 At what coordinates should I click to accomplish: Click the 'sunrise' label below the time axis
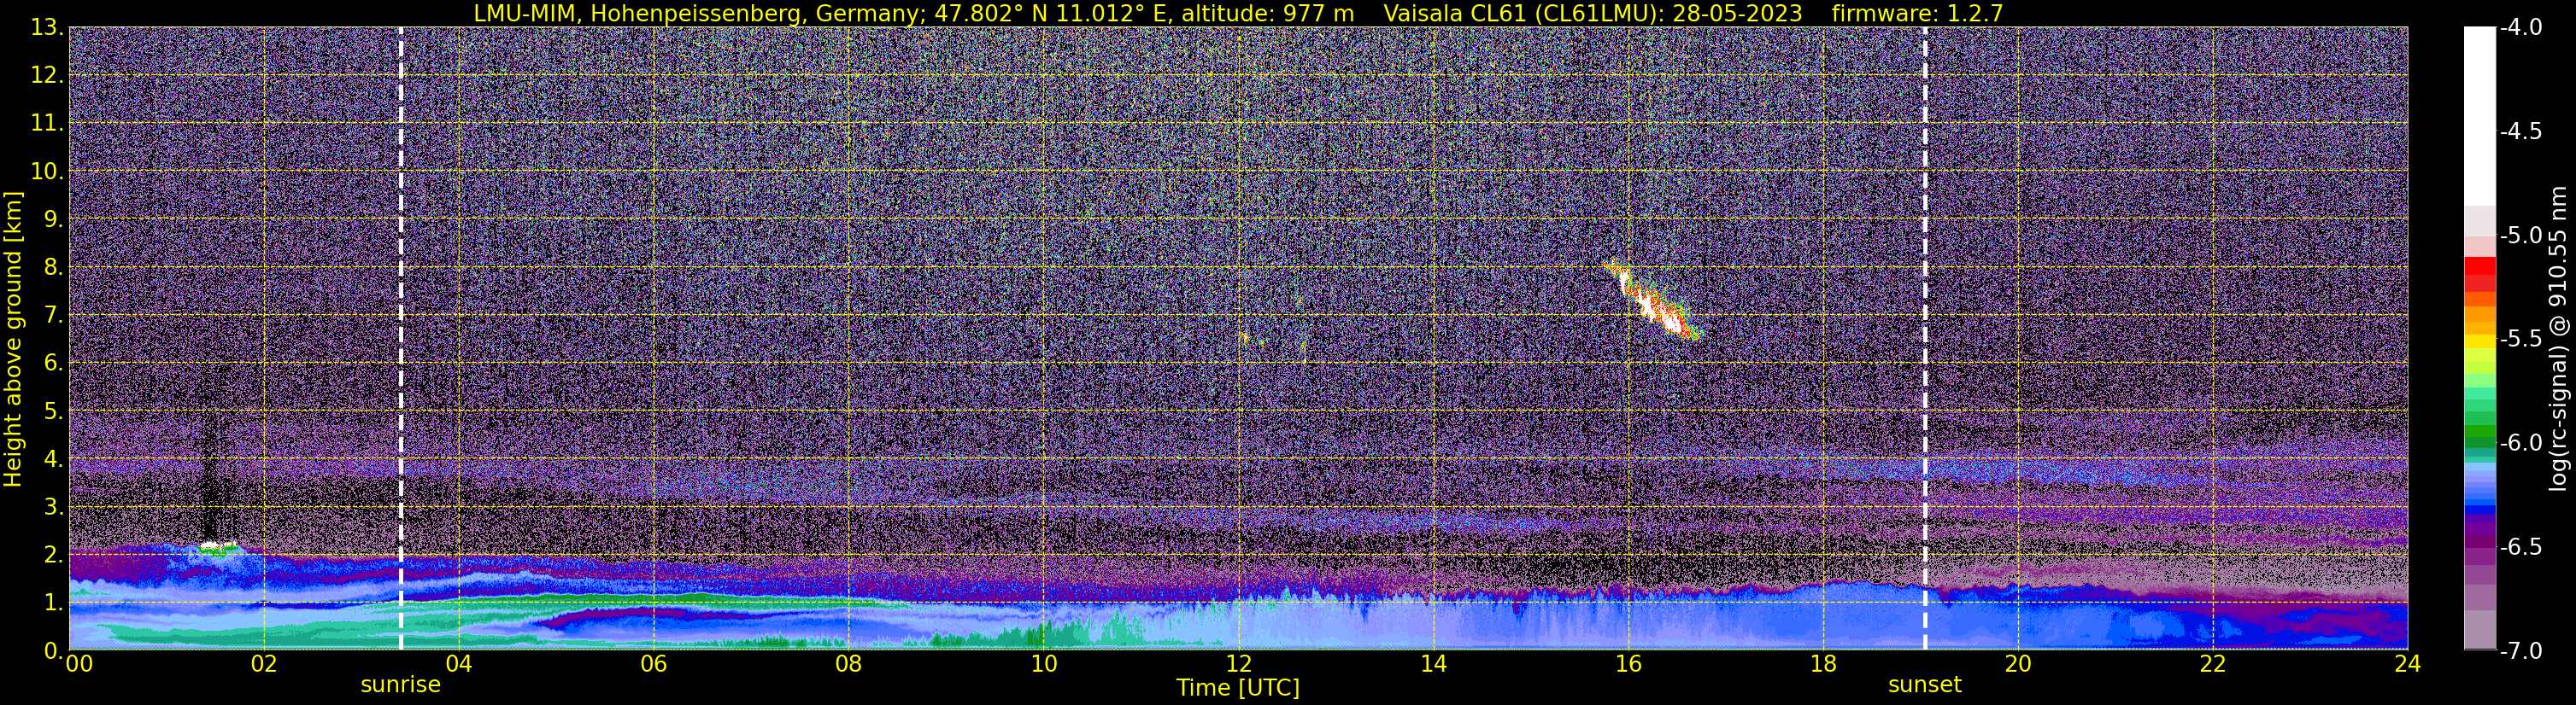(400, 685)
